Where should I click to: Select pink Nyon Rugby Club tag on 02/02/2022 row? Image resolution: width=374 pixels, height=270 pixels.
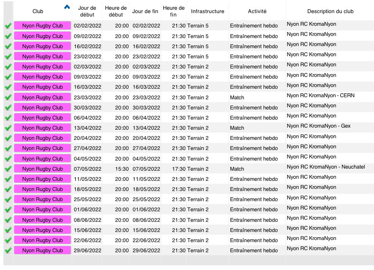click(42, 26)
